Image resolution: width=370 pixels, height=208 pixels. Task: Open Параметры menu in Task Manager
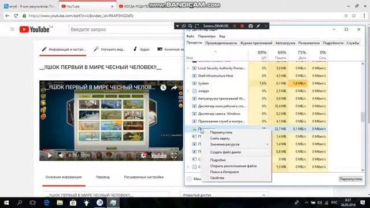[207, 36]
